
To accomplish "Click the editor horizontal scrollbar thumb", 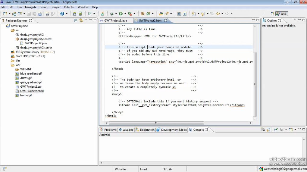I will 156,123.
